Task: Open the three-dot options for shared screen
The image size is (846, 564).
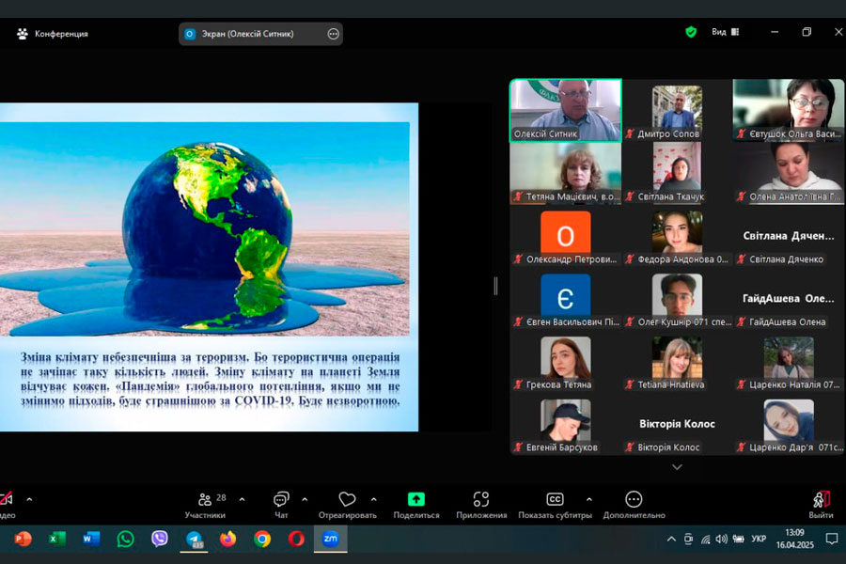Action: point(333,34)
